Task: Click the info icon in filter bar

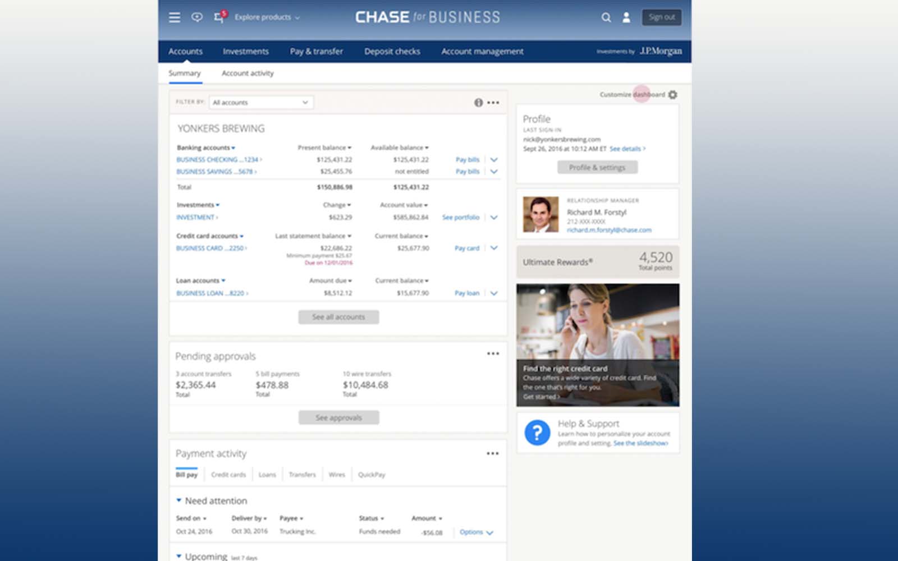Action: tap(478, 103)
